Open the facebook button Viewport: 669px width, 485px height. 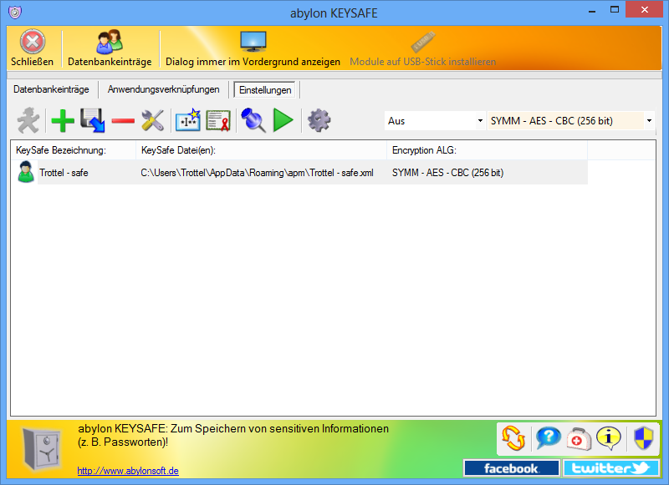coord(512,468)
